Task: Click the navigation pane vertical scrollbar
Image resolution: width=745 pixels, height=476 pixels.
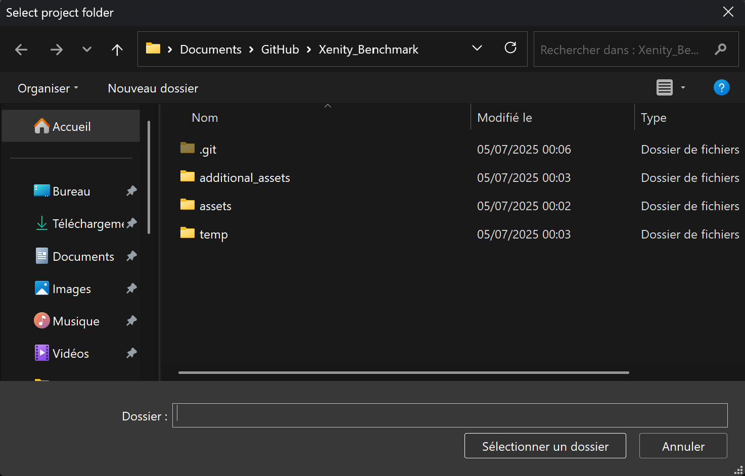Action: pyautogui.click(x=149, y=177)
